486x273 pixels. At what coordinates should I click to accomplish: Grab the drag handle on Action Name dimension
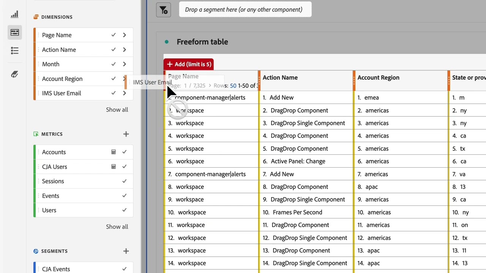tap(38, 50)
